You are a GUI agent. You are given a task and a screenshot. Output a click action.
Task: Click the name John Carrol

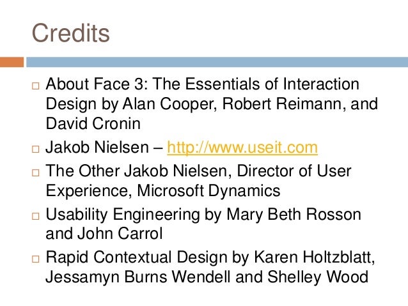120,233
